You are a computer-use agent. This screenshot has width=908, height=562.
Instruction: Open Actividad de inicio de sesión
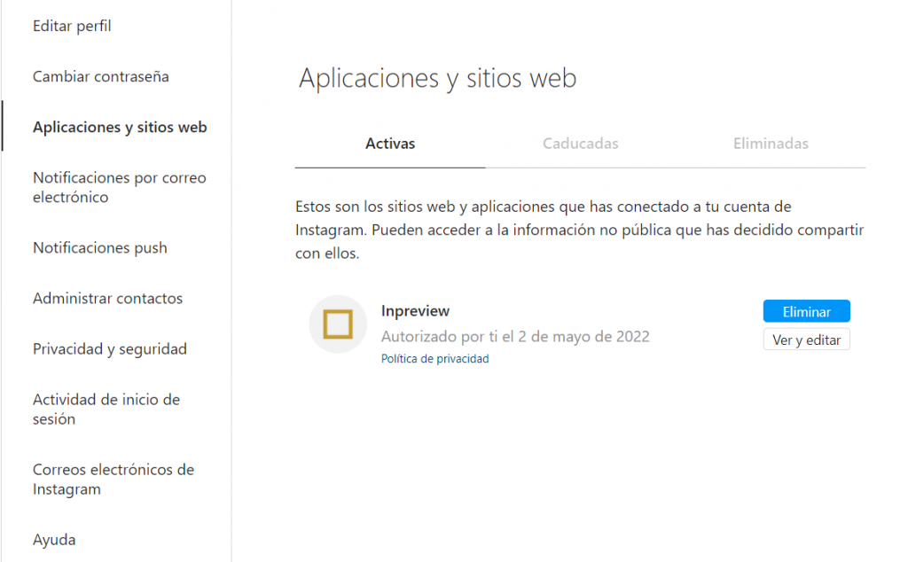pyautogui.click(x=106, y=409)
